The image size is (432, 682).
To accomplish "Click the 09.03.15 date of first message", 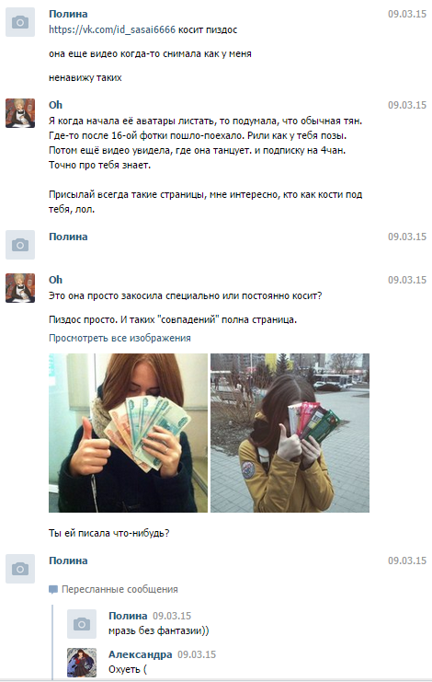I will pyautogui.click(x=407, y=14).
